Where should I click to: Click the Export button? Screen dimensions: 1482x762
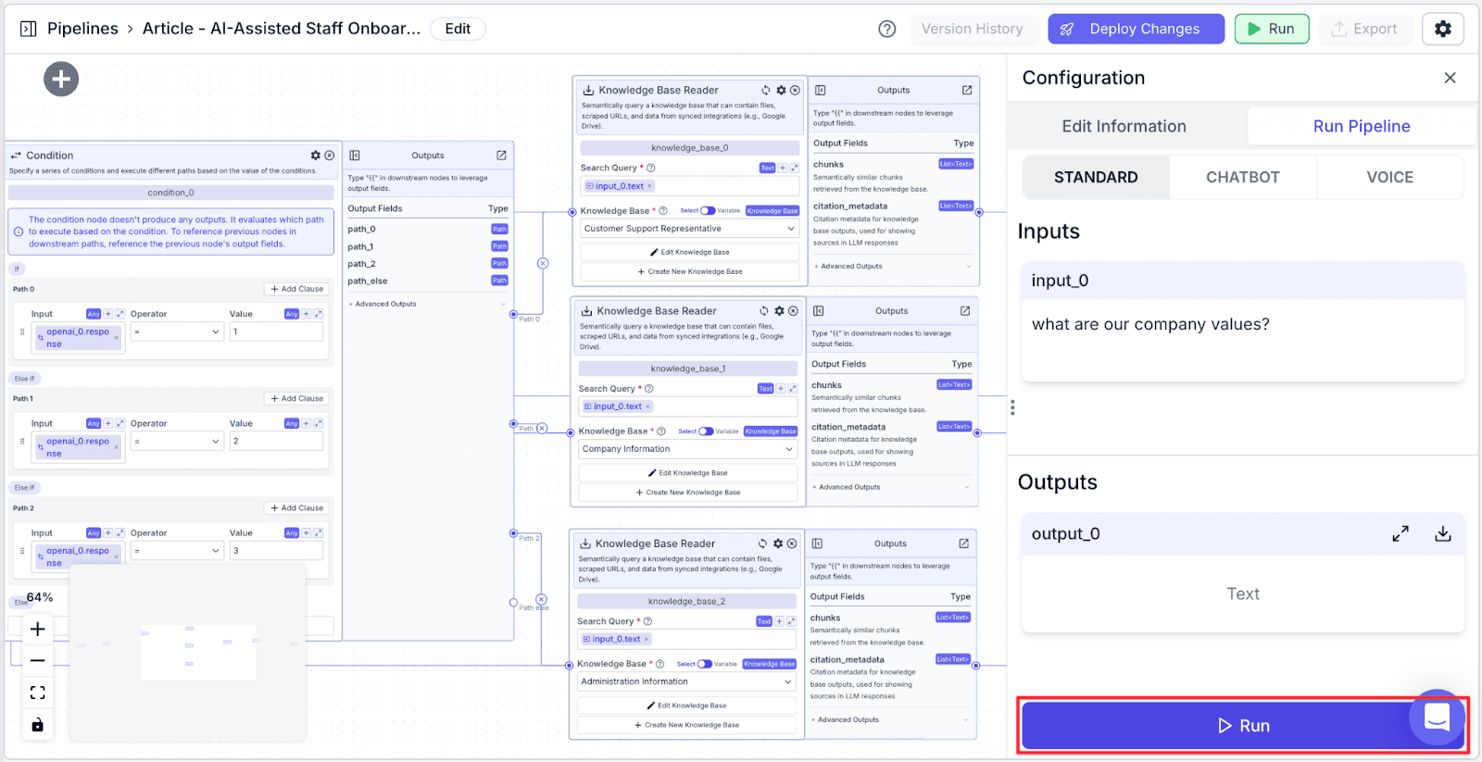coord(1364,29)
